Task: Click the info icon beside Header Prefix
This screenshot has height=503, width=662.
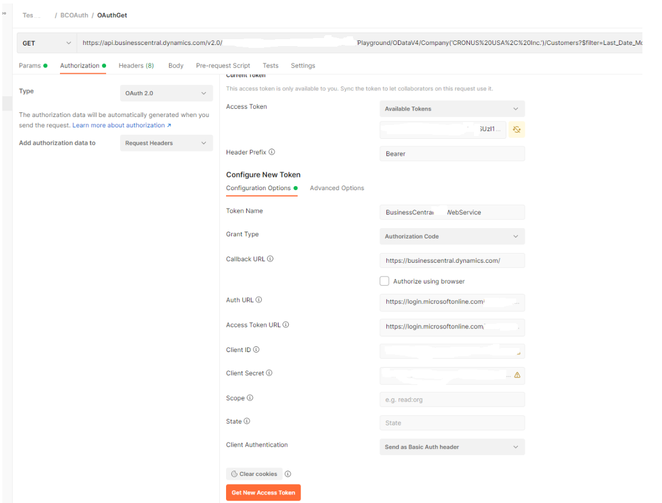Action: pyautogui.click(x=272, y=152)
